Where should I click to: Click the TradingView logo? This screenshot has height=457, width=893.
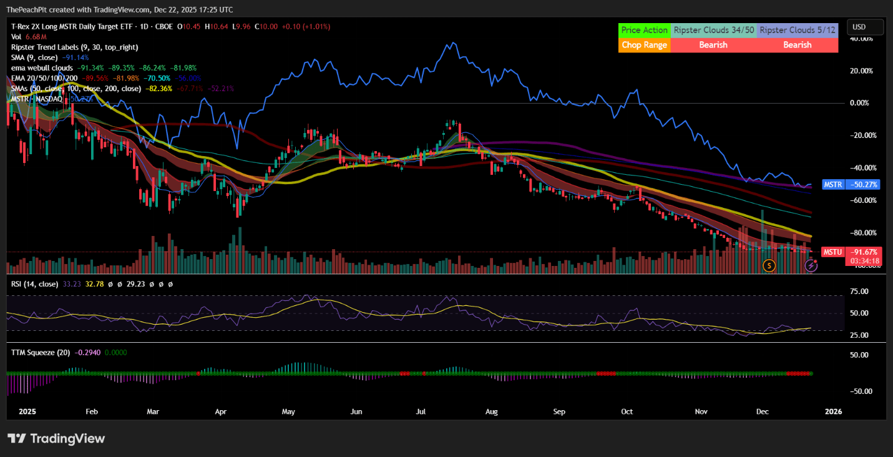(56, 438)
